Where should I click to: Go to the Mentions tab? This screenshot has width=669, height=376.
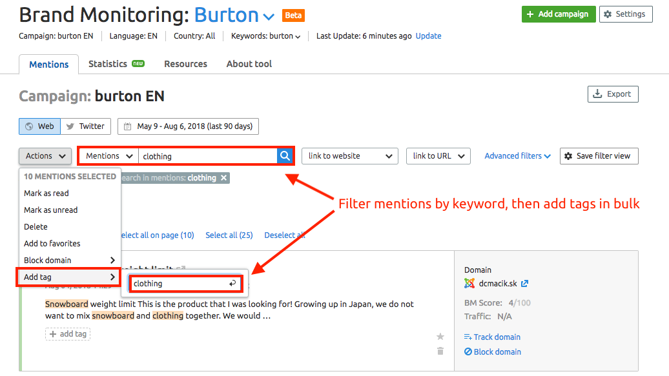point(48,64)
